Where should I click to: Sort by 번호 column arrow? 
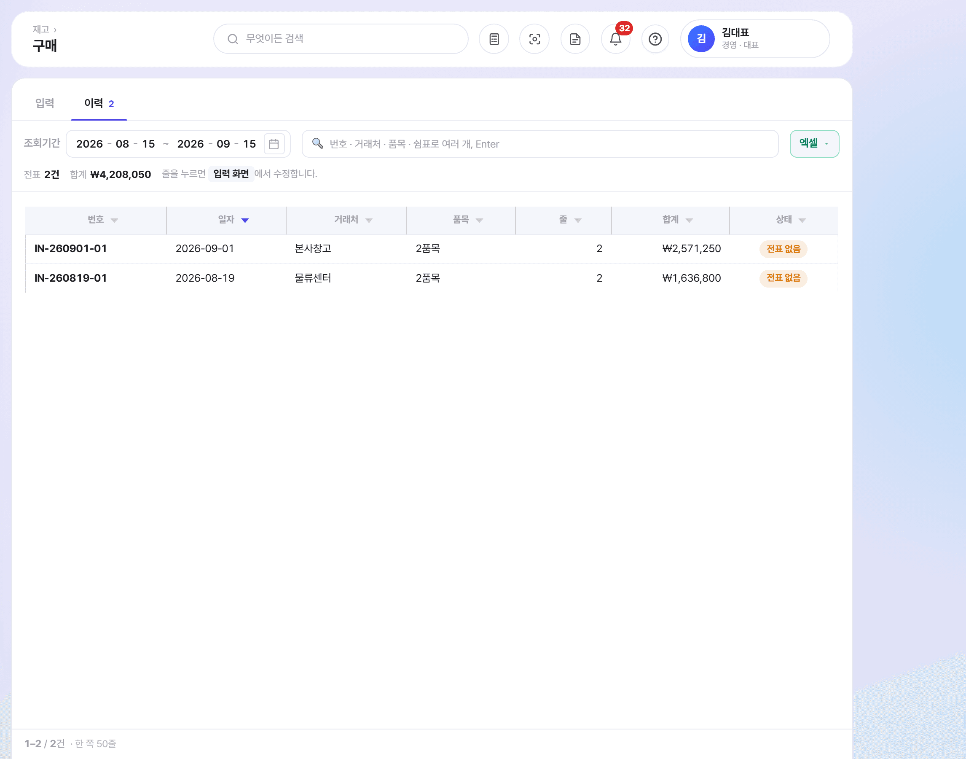coord(115,221)
